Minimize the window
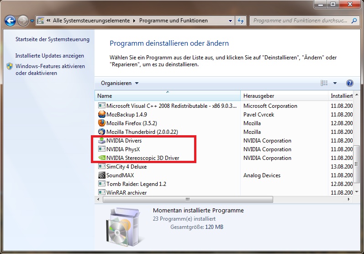Viewport: 364px width, 254px height. click(321, 5)
